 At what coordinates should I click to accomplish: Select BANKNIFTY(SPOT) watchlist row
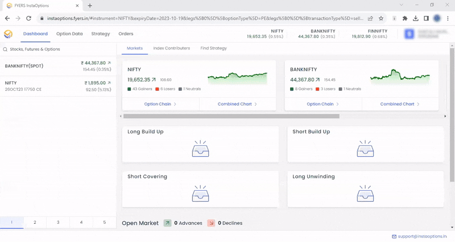58,66
